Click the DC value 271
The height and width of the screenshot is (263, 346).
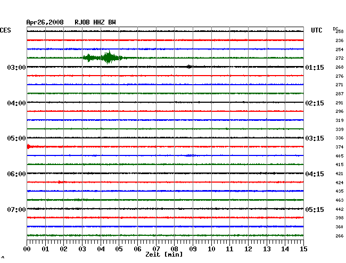(340, 85)
